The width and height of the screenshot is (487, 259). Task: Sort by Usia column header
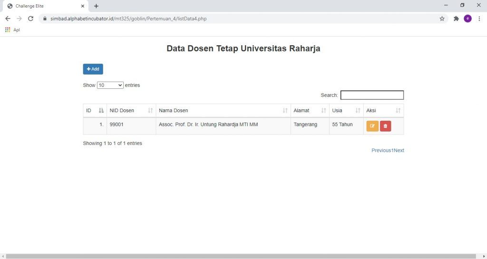[x=346, y=110]
